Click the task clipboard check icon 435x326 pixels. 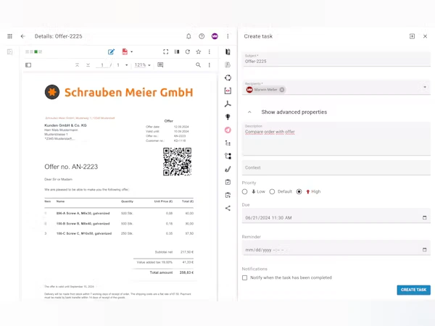pyautogui.click(x=228, y=182)
